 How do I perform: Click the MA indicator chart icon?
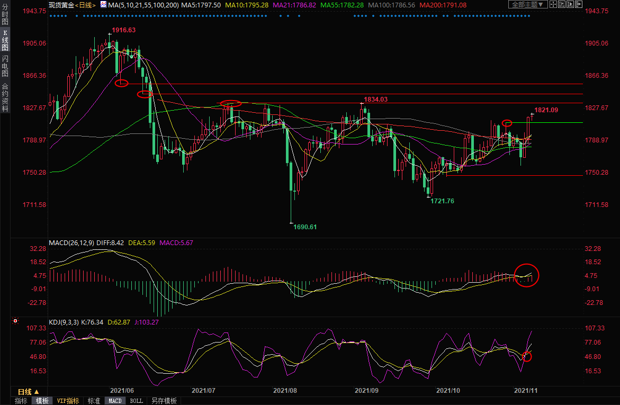(x=103, y=5)
